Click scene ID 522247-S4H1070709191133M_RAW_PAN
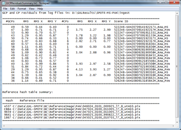Screen dimensions: 181x130 [142, 36]
